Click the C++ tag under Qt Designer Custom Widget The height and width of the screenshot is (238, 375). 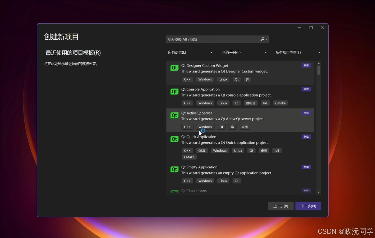187,79
